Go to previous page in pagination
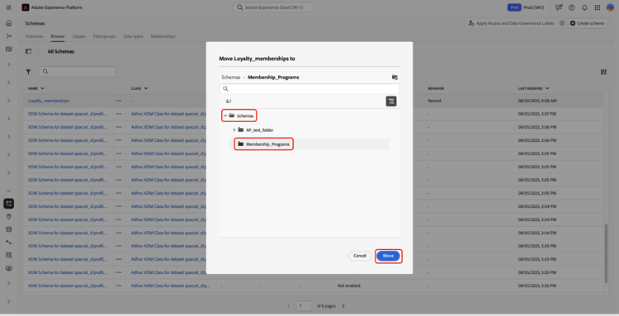 click(x=289, y=306)
